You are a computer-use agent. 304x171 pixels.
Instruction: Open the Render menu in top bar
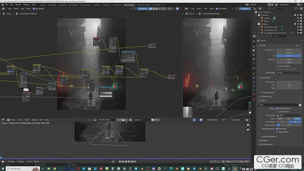[x=18, y=4]
